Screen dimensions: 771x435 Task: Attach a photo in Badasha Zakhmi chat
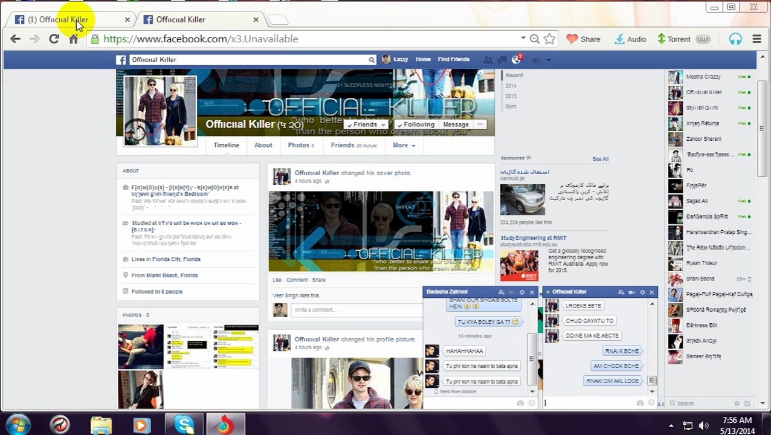point(520,403)
